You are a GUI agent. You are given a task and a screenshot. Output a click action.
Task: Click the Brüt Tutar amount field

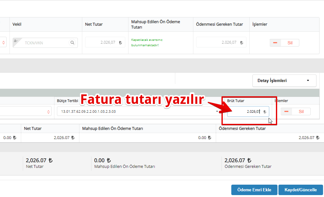pyautogui.click(x=248, y=111)
